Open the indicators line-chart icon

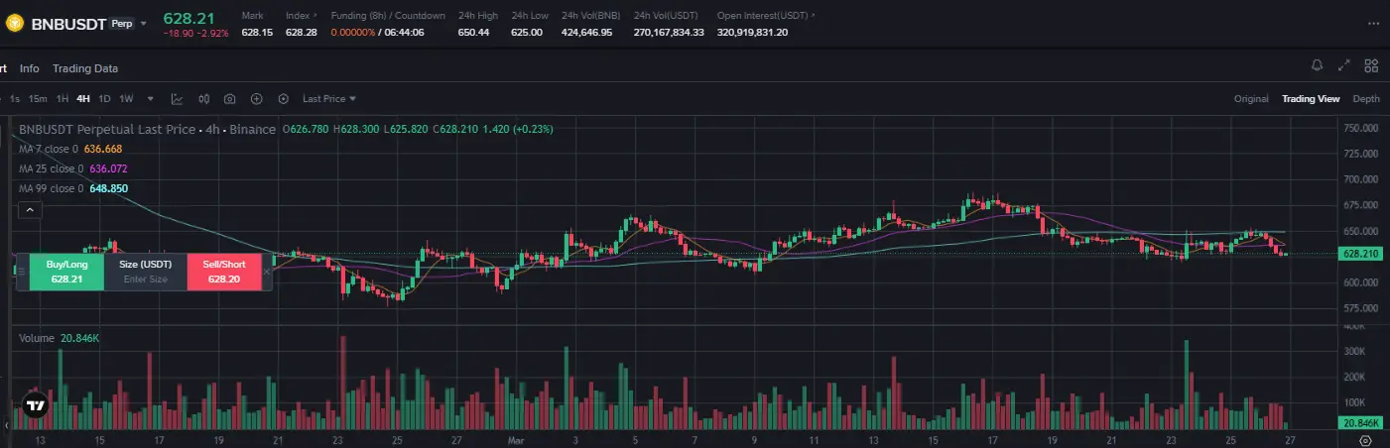pyautogui.click(x=177, y=99)
